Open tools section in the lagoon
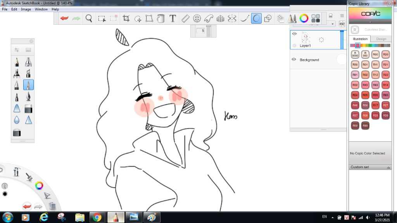 (17, 172)
